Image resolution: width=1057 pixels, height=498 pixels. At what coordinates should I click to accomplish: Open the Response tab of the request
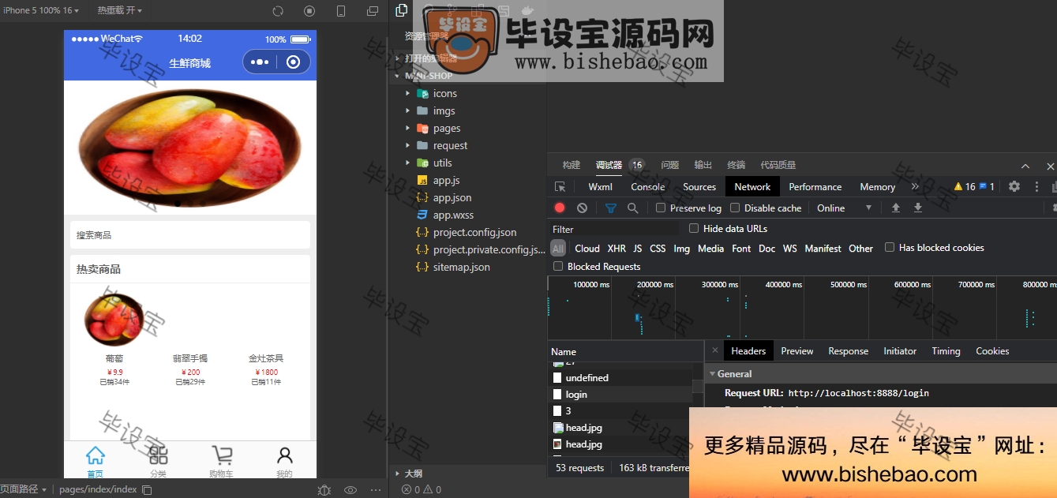pyautogui.click(x=849, y=351)
